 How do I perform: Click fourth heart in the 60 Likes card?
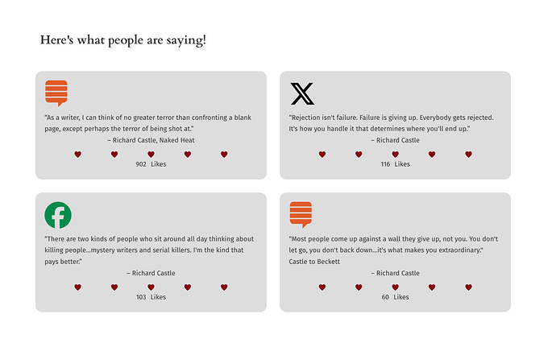432,287
